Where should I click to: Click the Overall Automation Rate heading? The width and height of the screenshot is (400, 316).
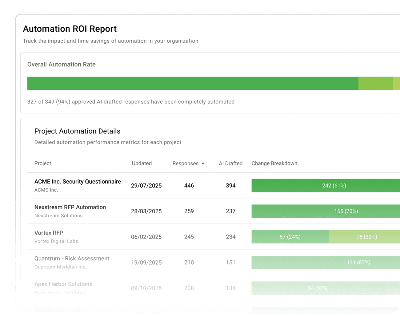62,64
